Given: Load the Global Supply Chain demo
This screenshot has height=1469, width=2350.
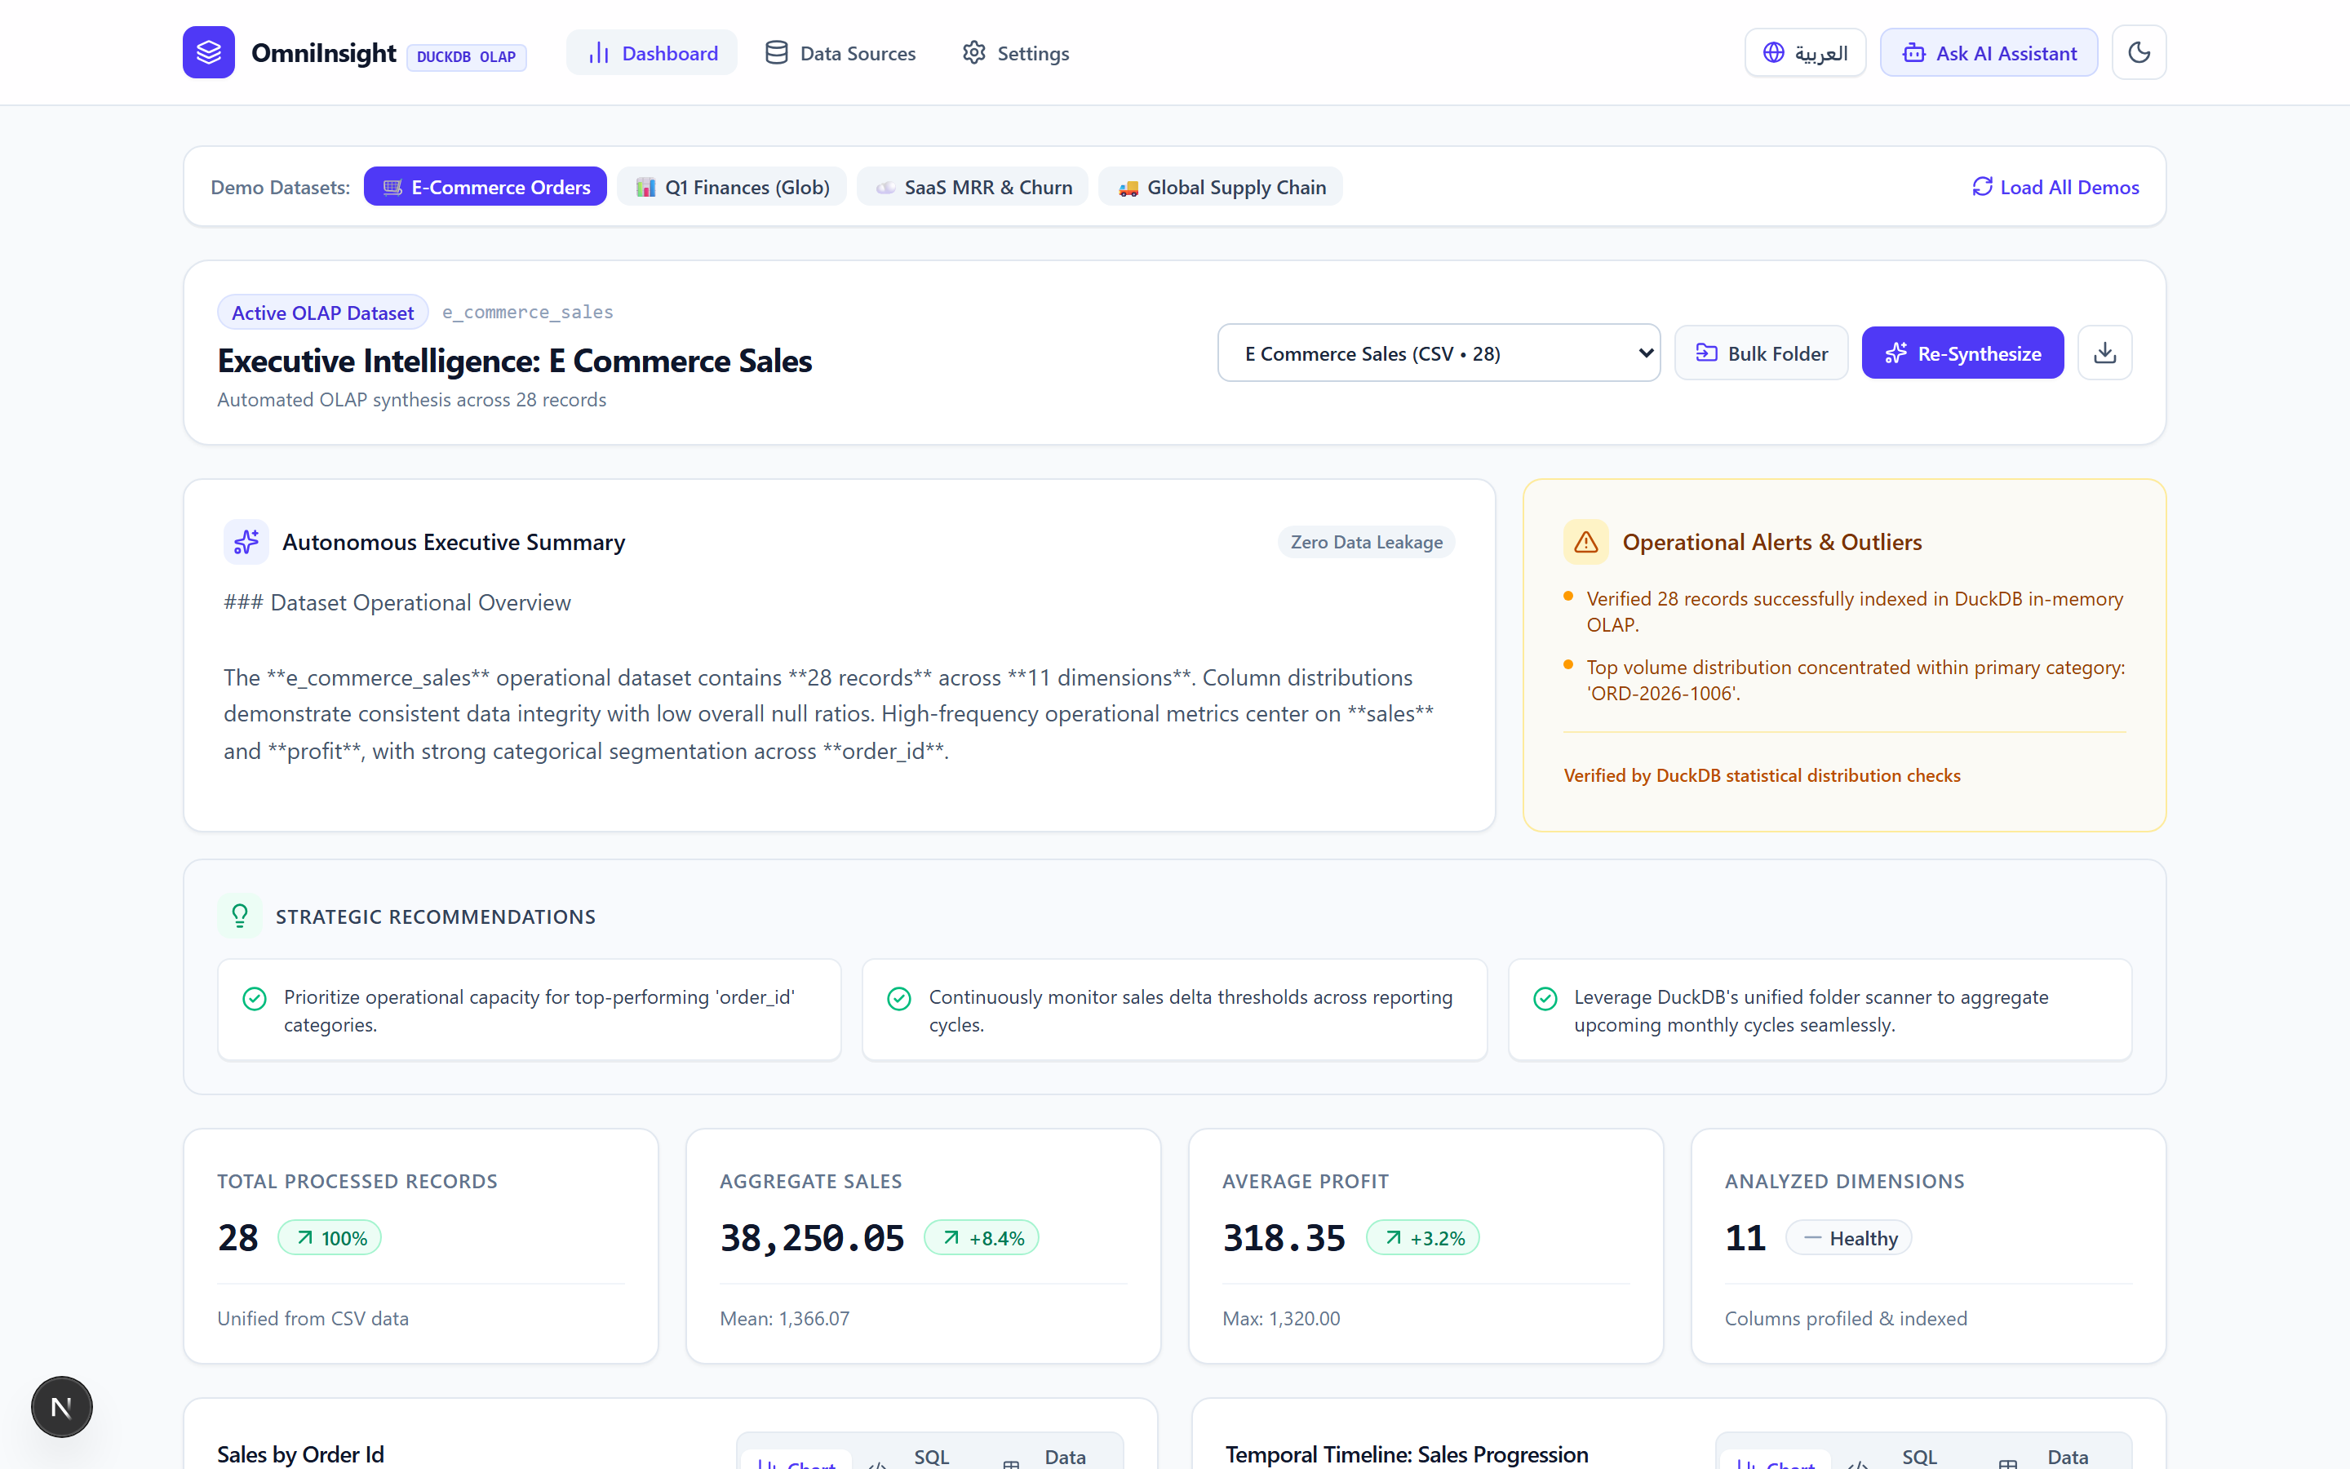Looking at the screenshot, I should pos(1221,187).
